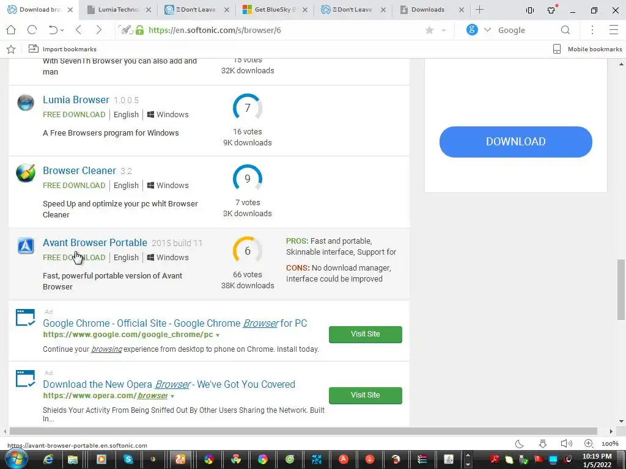Image resolution: width=626 pixels, height=469 pixels.
Task: Click the zoom plus magnifier icon
Action: (x=589, y=443)
